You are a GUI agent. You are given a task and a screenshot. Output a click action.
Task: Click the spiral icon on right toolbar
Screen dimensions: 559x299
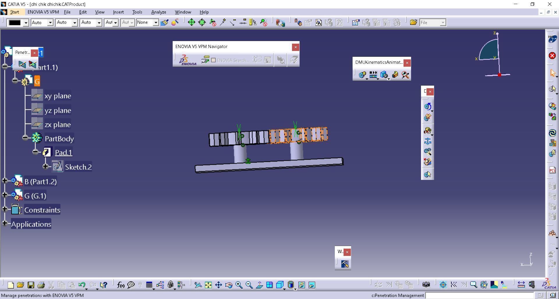click(552, 133)
